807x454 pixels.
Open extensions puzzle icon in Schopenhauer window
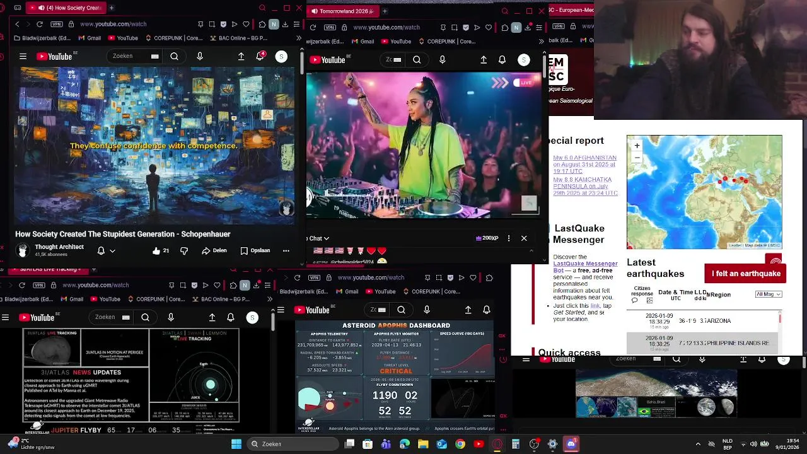click(x=262, y=24)
